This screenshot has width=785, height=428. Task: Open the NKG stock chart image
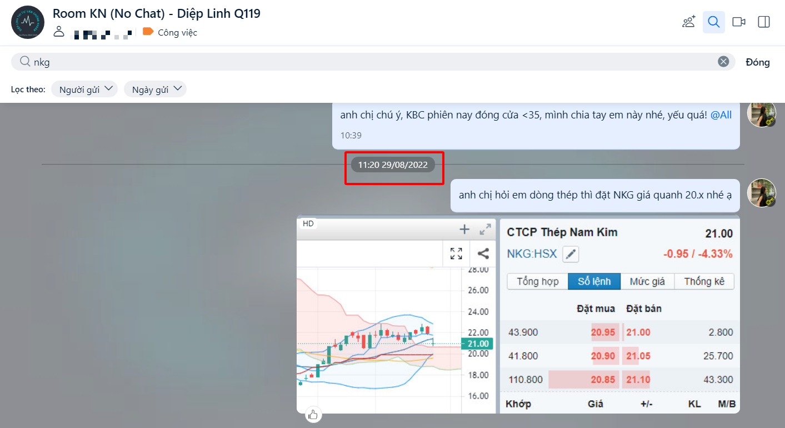pyautogui.click(x=518, y=314)
